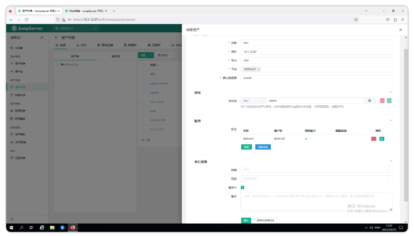Check the oracle row checkbox
This screenshot has height=236, width=414.
tap(142, 93)
